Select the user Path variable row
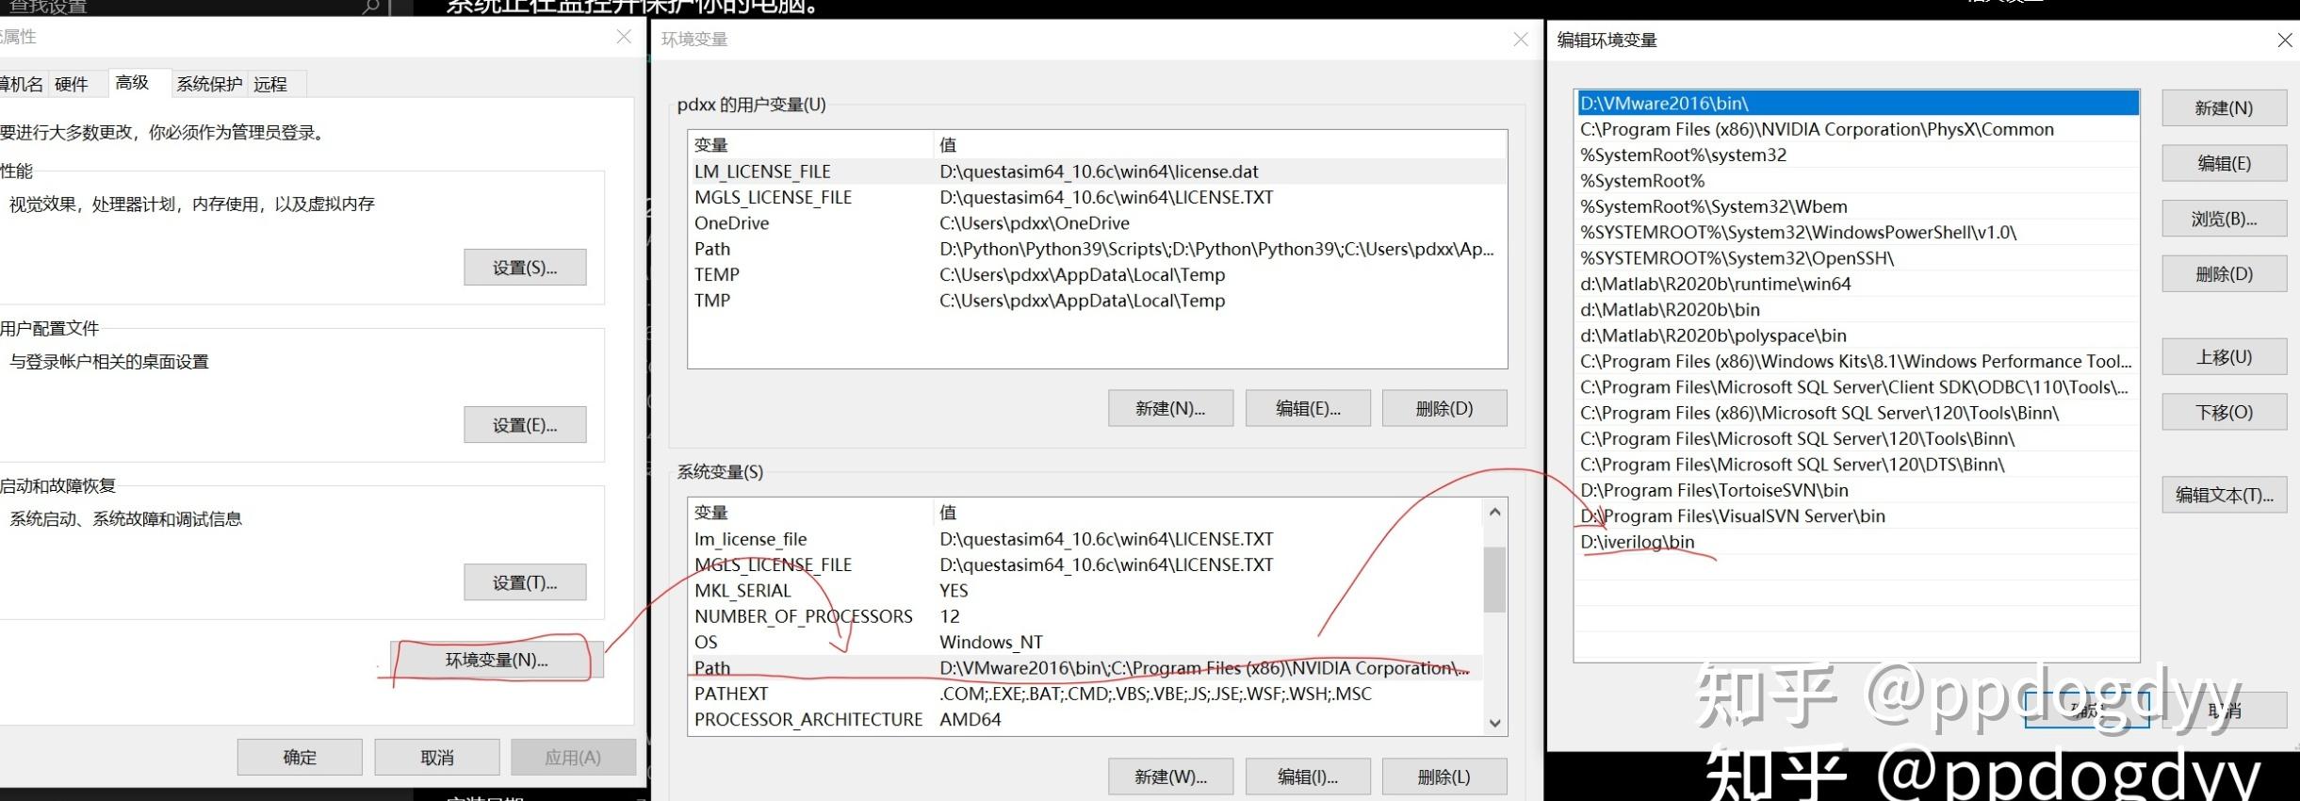The height and width of the screenshot is (801, 2300). (1097, 249)
